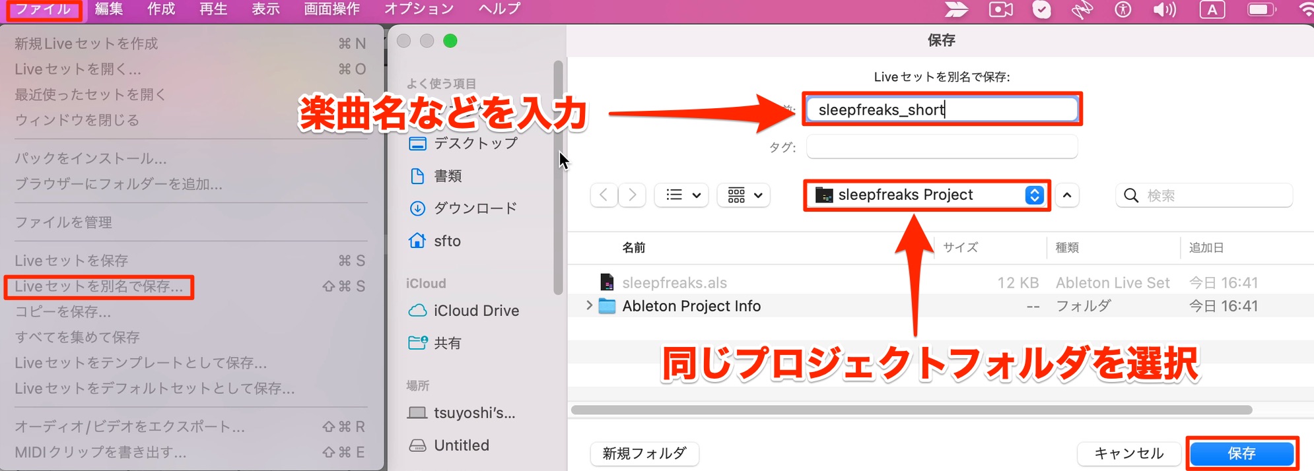Click the double-arrow status icon in menu bar
Screen dimensions: 1314x471
point(956,9)
